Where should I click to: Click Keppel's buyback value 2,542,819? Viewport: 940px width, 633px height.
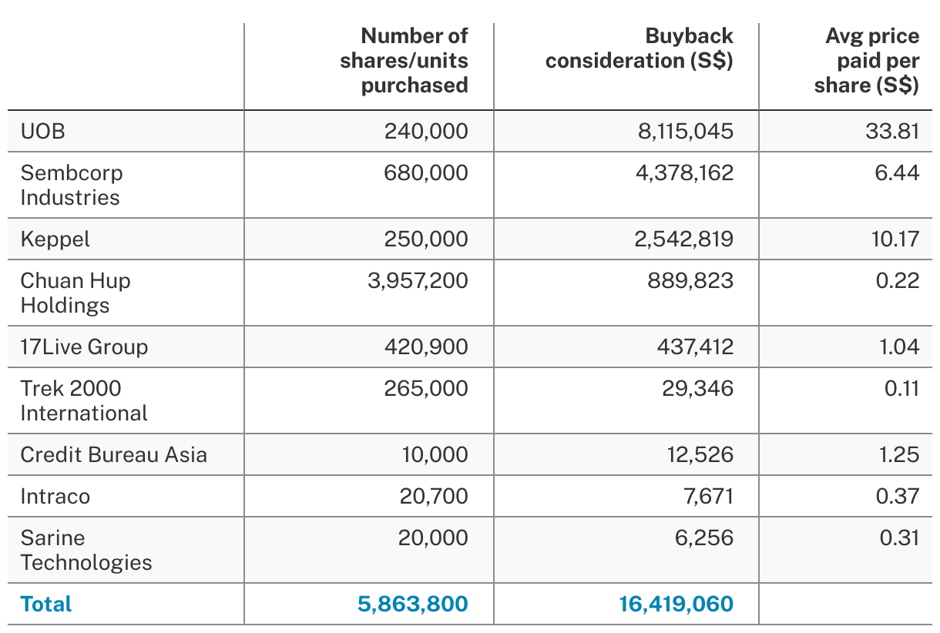(x=685, y=239)
